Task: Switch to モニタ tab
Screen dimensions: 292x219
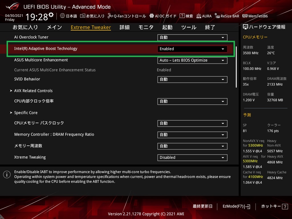Action: click(x=146, y=27)
